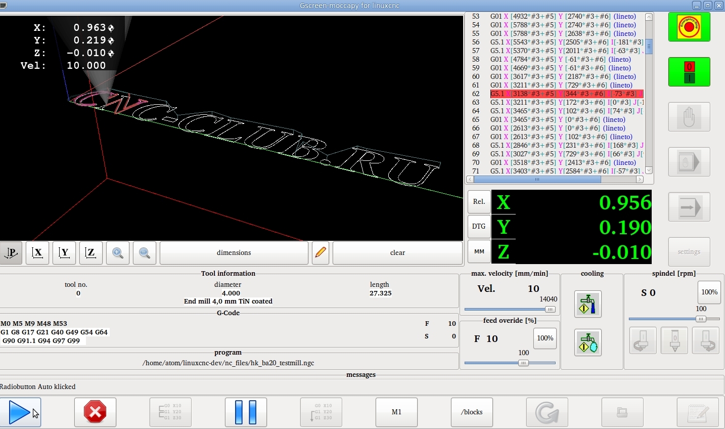Start spindle forward

point(706,340)
